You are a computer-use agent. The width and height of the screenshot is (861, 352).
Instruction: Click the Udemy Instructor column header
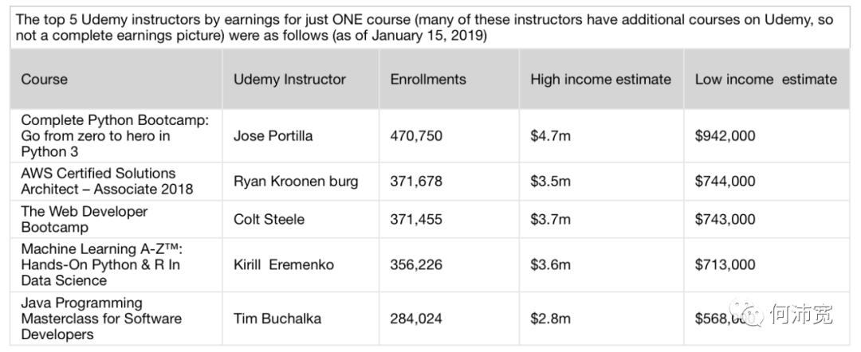tap(289, 80)
